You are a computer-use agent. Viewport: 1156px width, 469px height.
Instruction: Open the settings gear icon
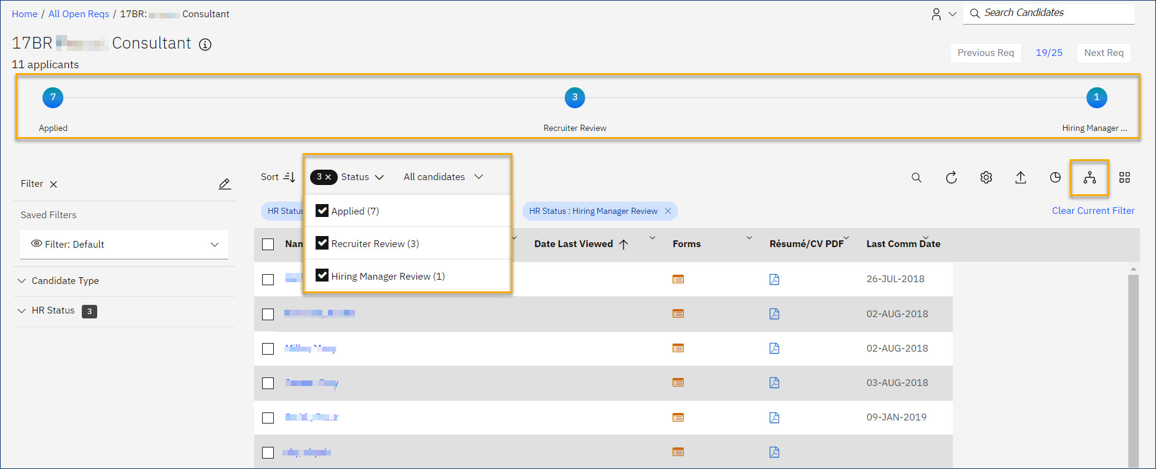(x=986, y=178)
